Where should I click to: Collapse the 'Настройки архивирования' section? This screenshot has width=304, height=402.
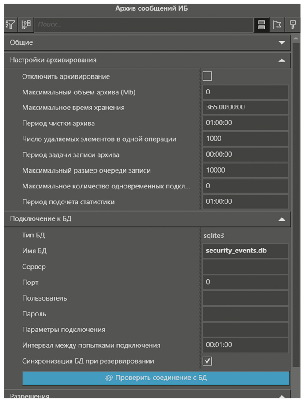(x=282, y=60)
